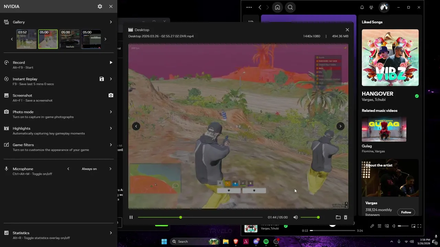
Task: Select the highlighted 05:00 gallery thumbnail
Action: (x=48, y=39)
